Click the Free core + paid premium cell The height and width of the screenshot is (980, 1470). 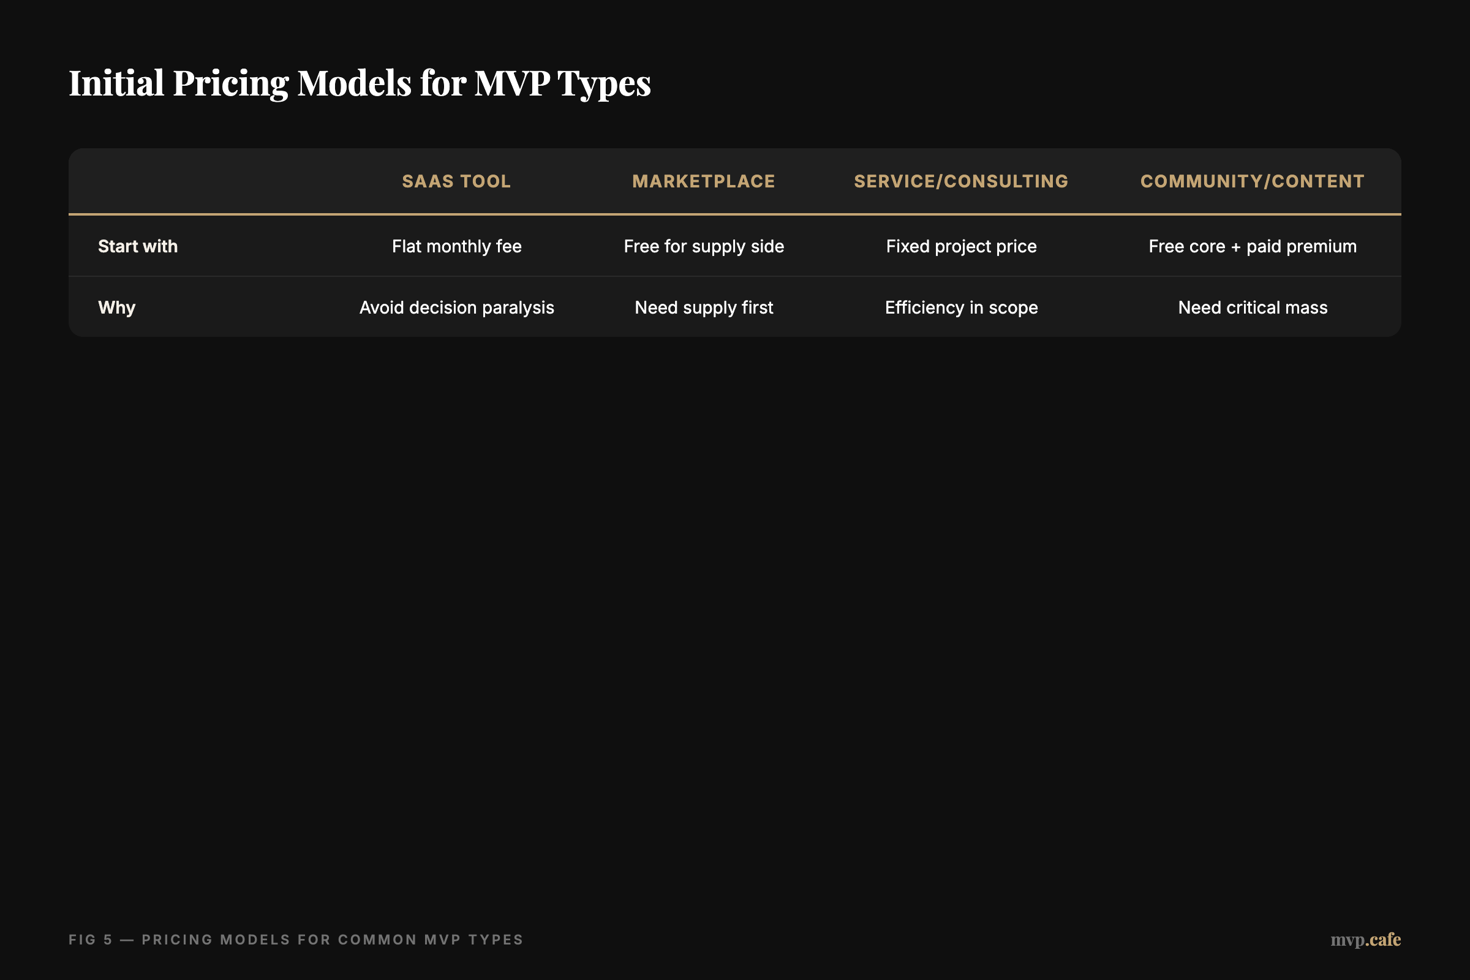(1253, 246)
